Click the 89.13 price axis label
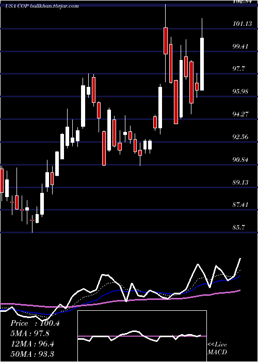Screen dimensions: 258x362 [240, 183]
